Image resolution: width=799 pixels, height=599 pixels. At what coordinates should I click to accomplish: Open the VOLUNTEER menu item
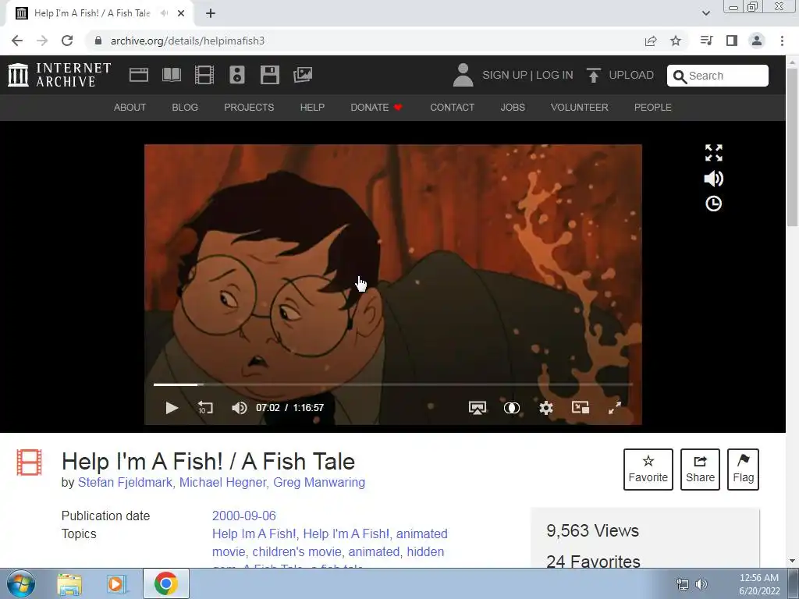(580, 108)
